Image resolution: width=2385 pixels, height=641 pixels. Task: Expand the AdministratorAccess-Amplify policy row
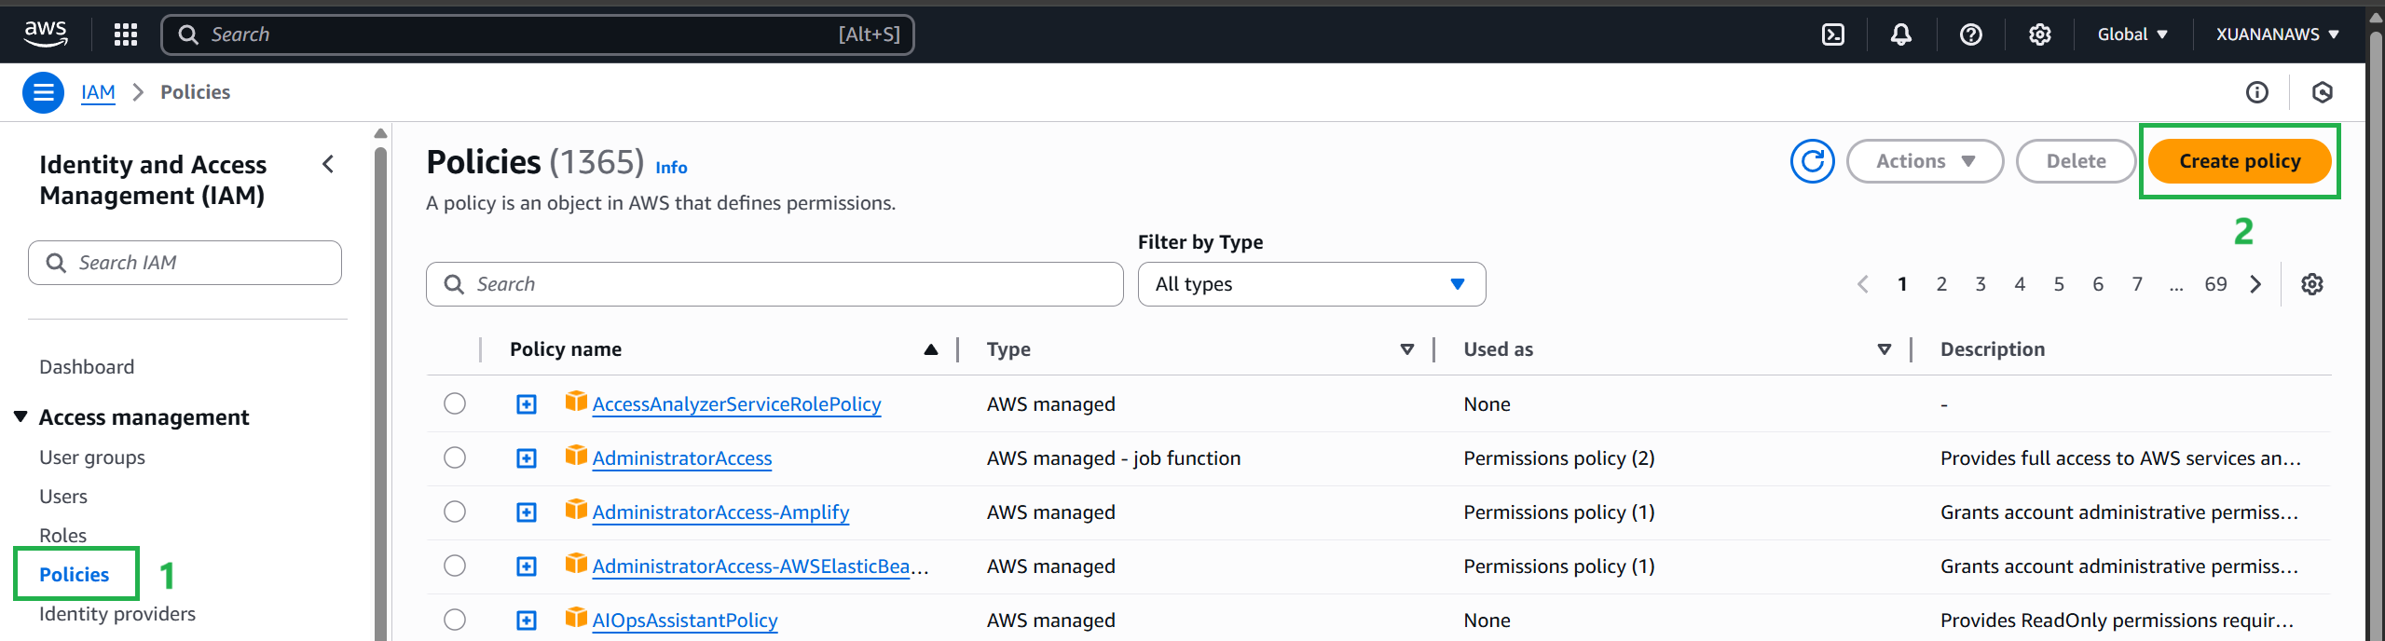click(x=527, y=512)
